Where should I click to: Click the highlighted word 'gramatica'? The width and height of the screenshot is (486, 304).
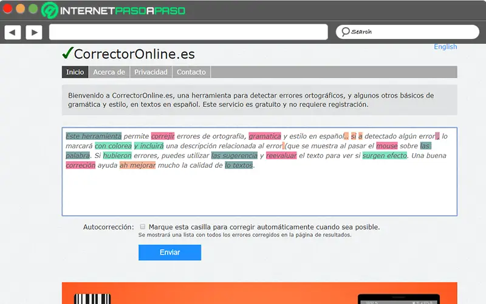[x=265, y=136]
